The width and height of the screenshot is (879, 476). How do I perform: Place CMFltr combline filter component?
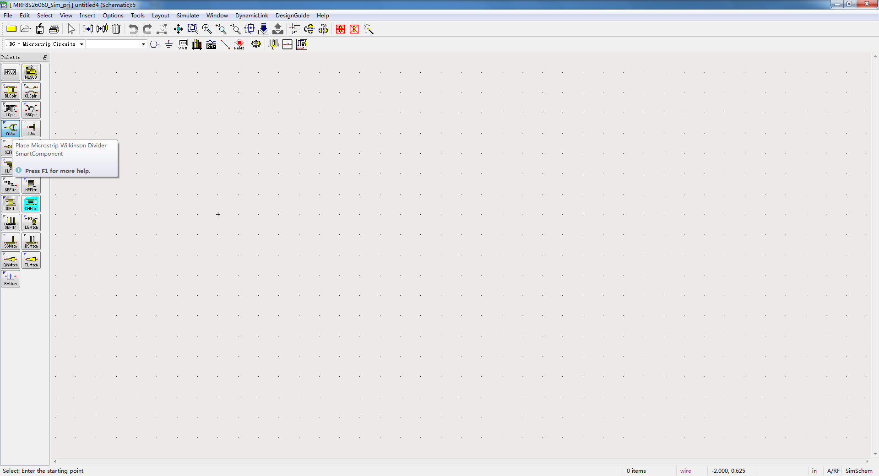(x=31, y=204)
